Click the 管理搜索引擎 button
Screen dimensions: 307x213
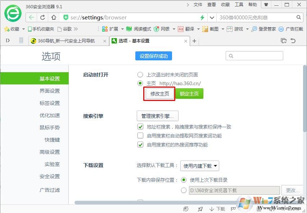157,116
